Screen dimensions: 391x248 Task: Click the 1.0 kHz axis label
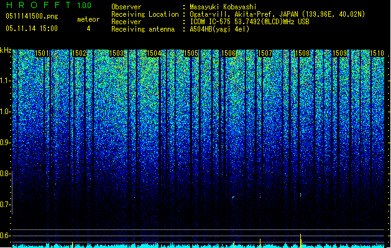[x=5, y=112]
